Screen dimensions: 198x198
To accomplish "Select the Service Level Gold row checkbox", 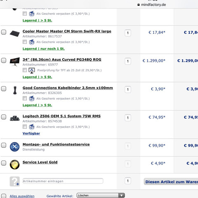I will click(4, 163).
